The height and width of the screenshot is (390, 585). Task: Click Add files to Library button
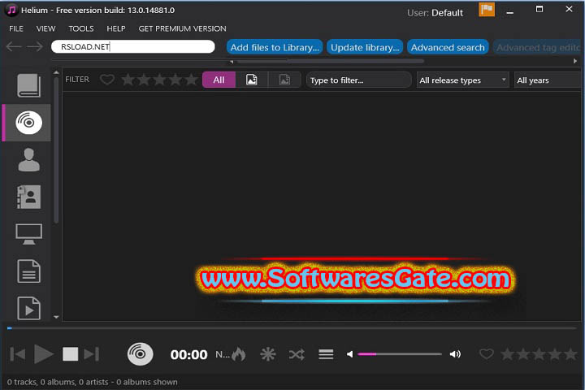click(275, 47)
